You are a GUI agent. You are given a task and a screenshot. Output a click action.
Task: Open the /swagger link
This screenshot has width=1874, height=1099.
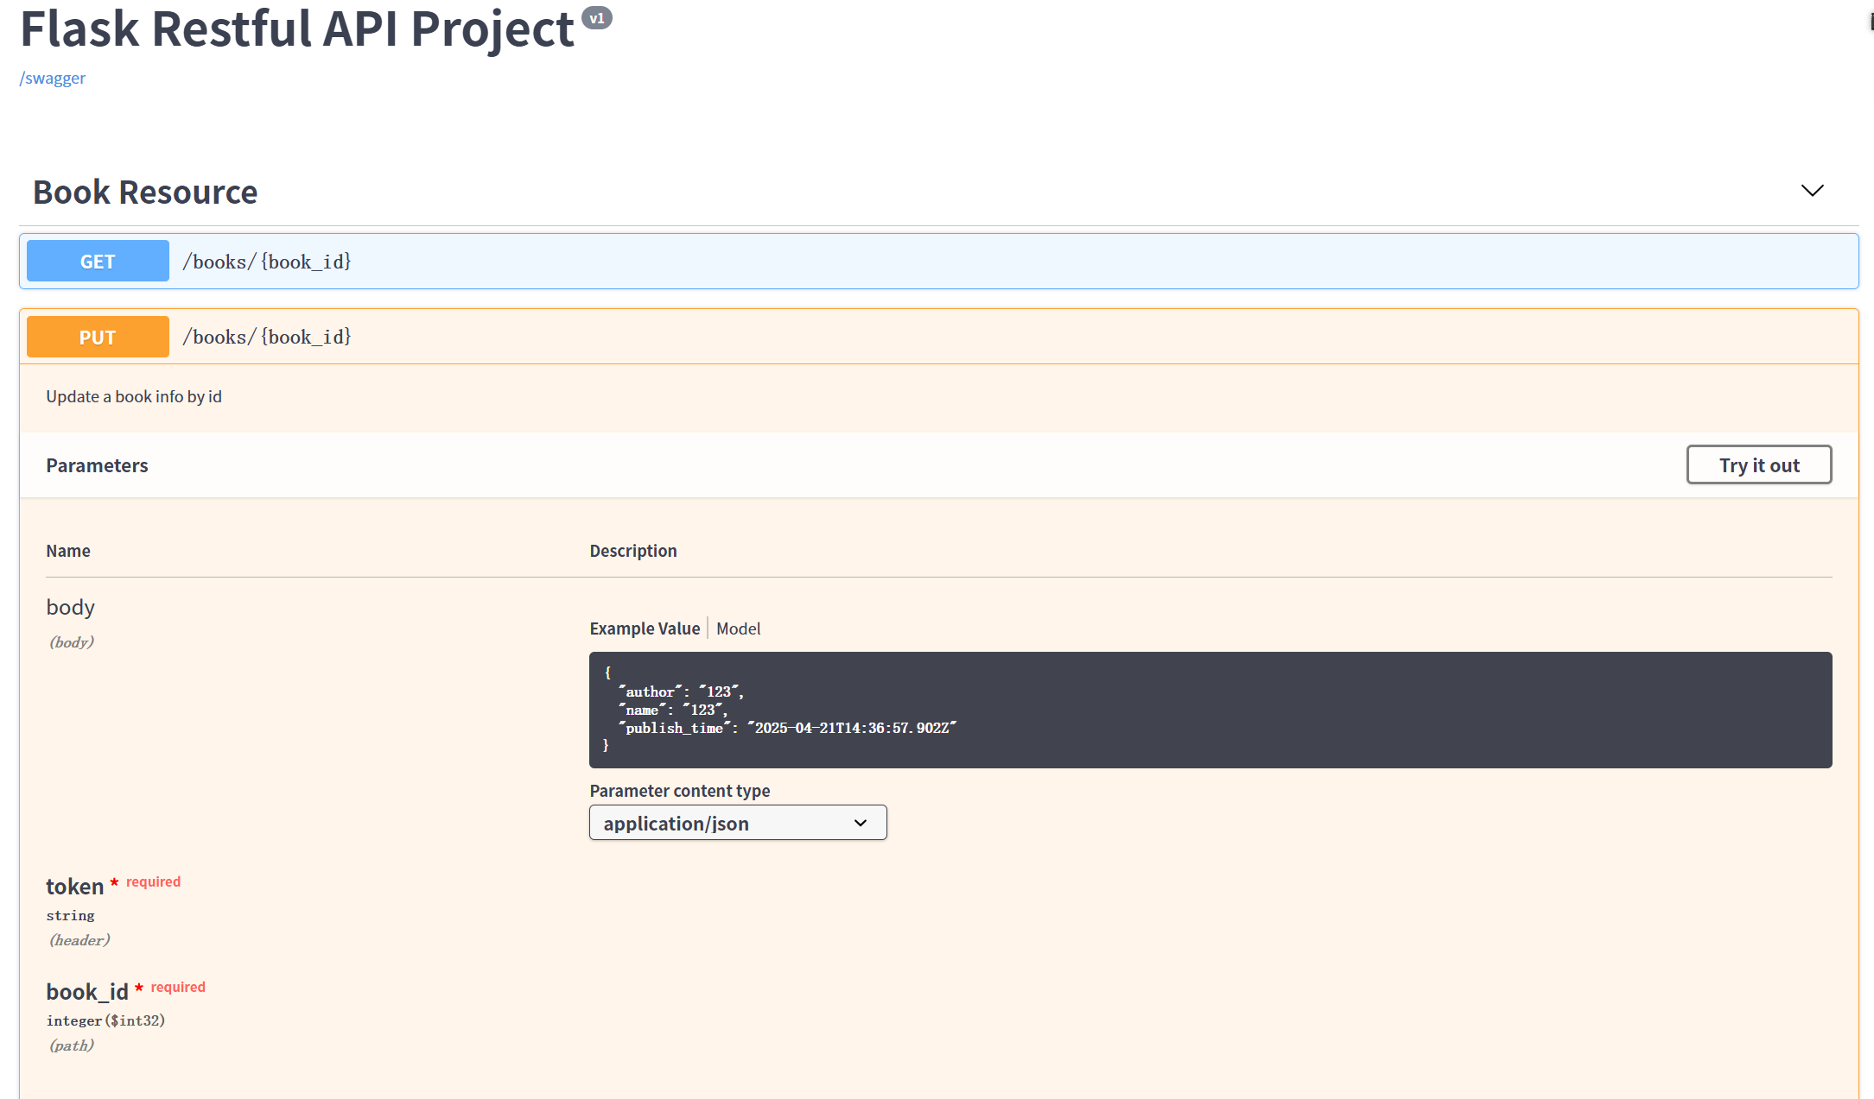(53, 78)
